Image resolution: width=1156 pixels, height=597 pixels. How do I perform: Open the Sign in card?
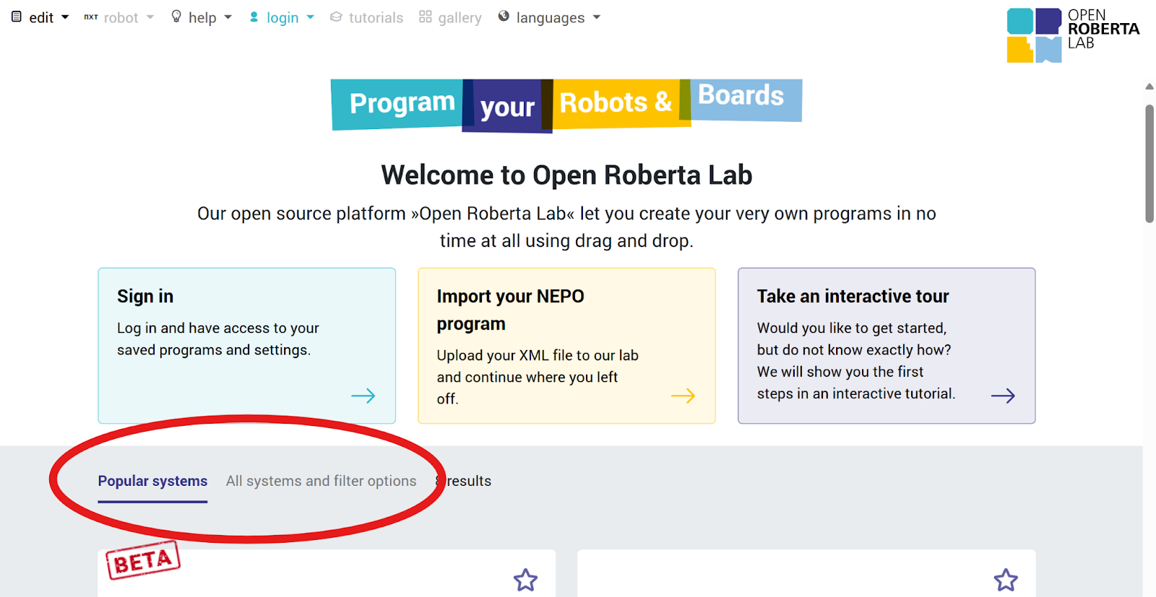[x=246, y=346]
